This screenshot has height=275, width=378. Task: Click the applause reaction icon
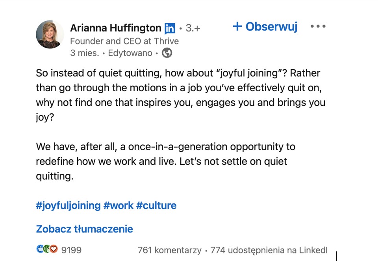[46, 249]
